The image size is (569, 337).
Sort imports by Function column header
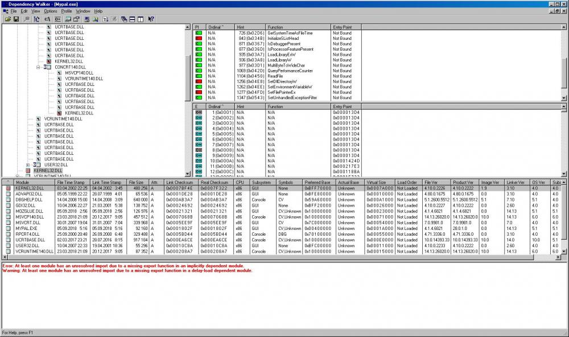click(x=298, y=27)
